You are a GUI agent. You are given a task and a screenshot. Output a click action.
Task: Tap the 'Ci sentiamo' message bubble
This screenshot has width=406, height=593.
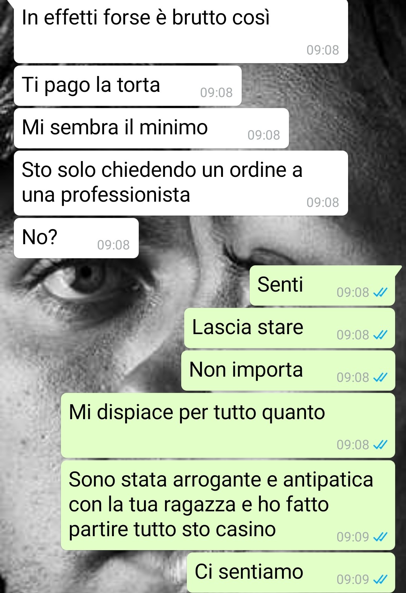point(291,573)
